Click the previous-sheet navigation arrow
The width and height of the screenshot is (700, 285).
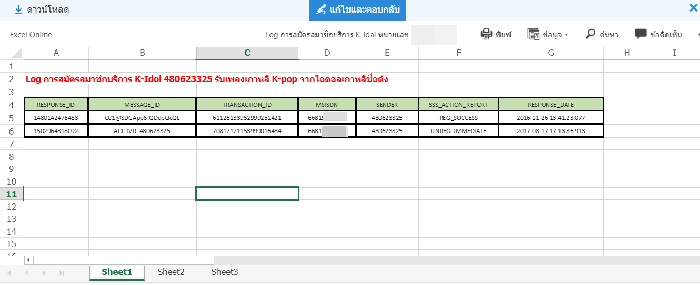pyautogui.click(x=27, y=273)
